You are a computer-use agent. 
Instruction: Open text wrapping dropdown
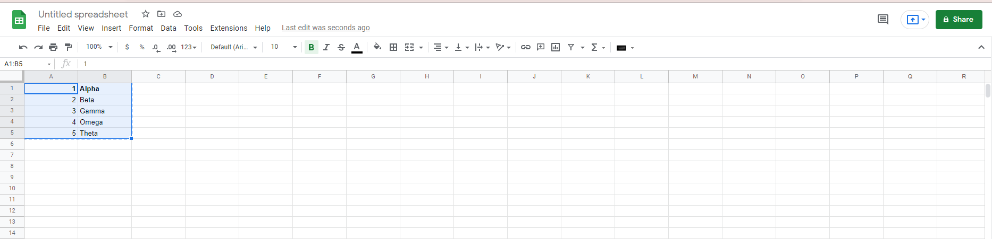coord(482,47)
